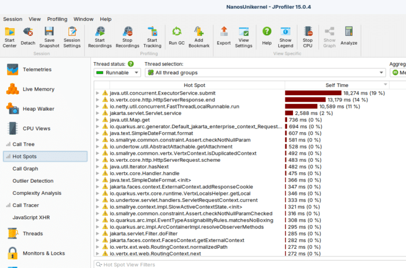
Task: Expand the java.util.Map.get hot spot row
Action: coord(97,119)
